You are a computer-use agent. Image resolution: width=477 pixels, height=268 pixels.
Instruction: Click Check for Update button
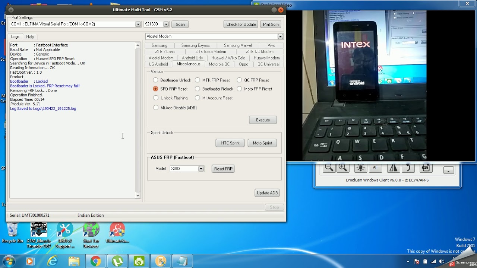click(x=241, y=24)
